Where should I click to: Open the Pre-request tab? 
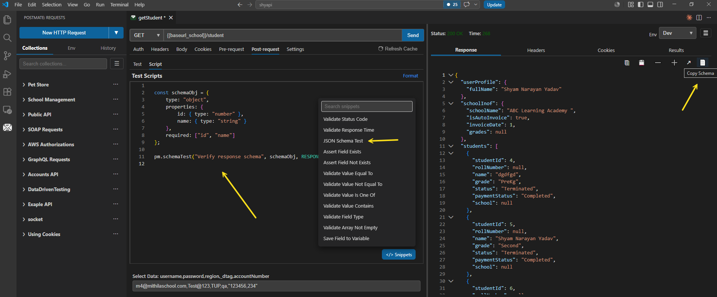coord(231,49)
